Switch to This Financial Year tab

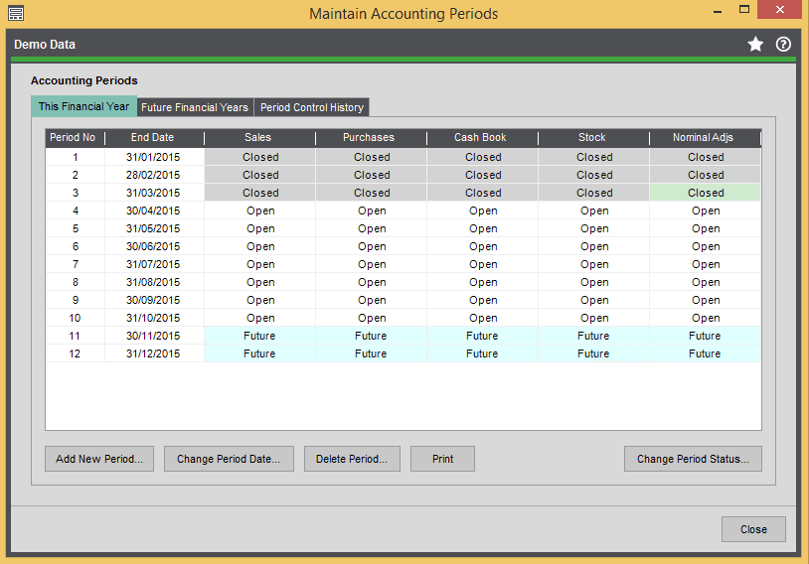coord(84,106)
